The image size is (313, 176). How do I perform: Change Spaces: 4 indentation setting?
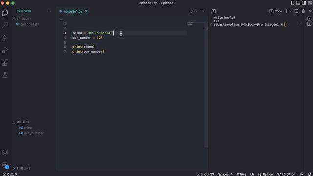(225, 174)
